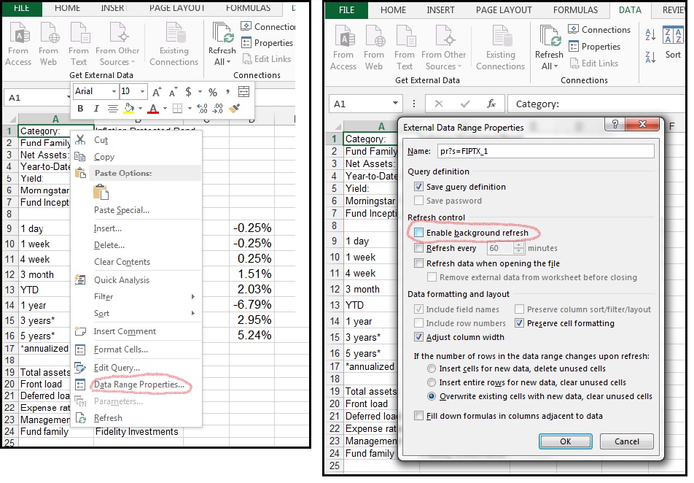Screen dimensions: 694x483
Task: Open the Sort dialog icon in the right ribbon
Action: pos(673,36)
